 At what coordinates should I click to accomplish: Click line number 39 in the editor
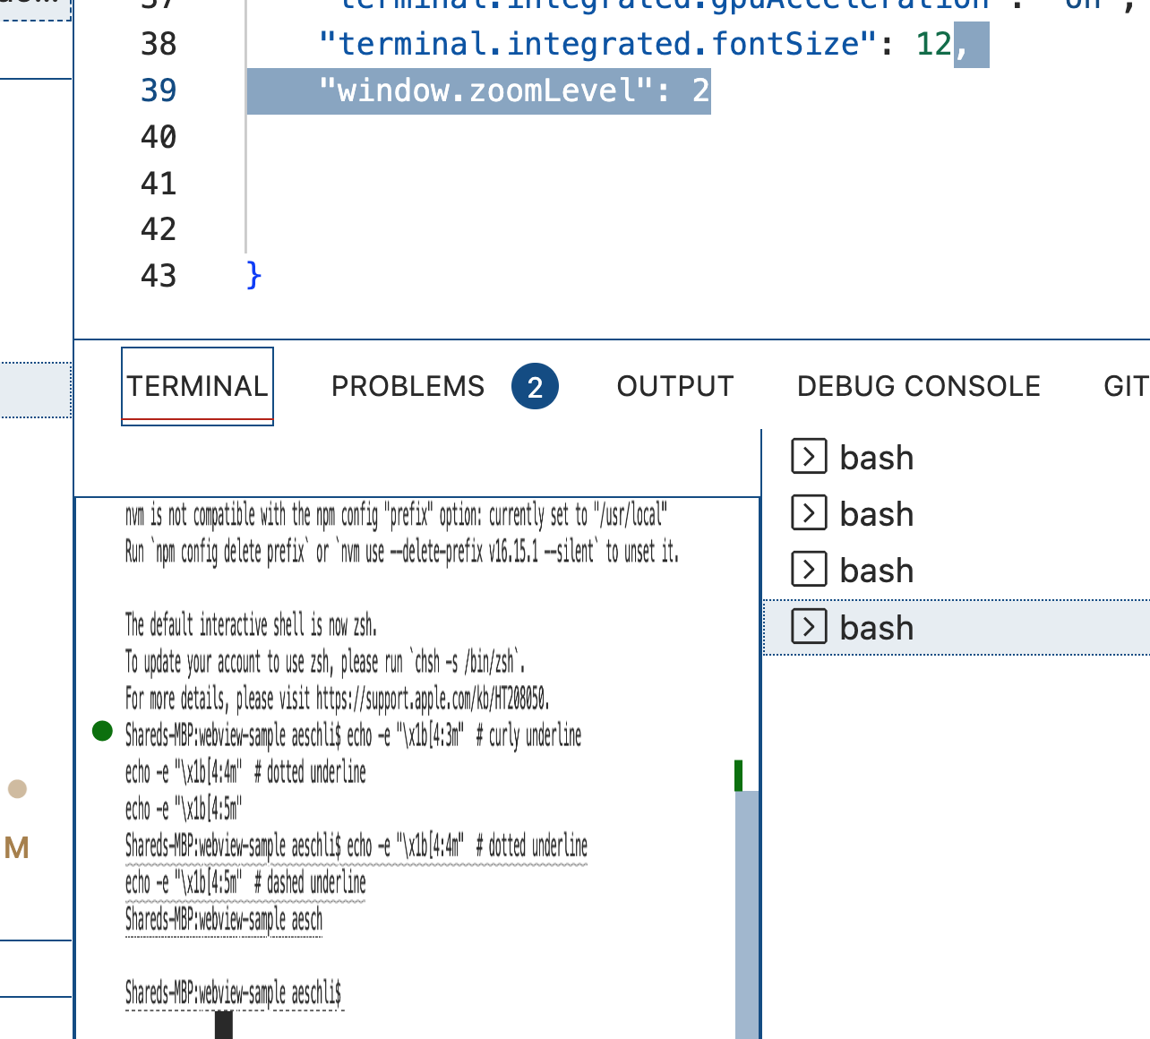pyautogui.click(x=158, y=90)
